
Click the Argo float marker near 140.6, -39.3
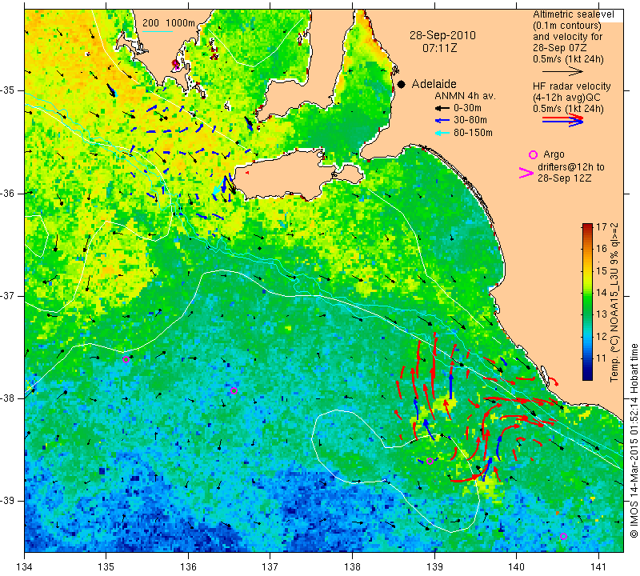[563, 537]
